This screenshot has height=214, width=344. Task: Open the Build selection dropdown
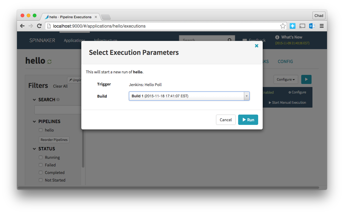click(189, 96)
